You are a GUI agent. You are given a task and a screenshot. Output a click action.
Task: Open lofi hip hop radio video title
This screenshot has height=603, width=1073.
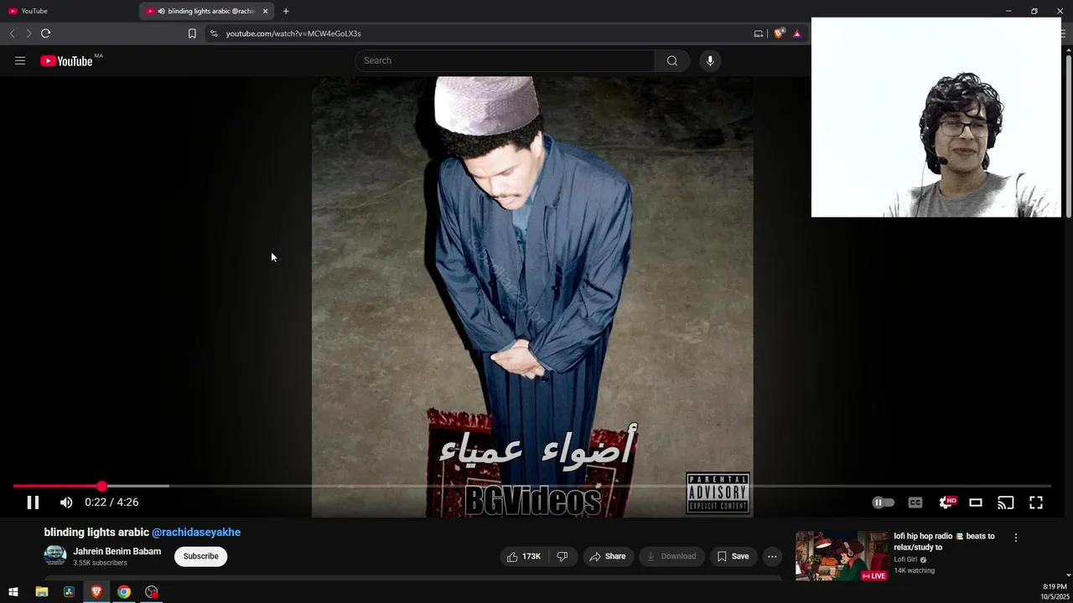pos(944,541)
